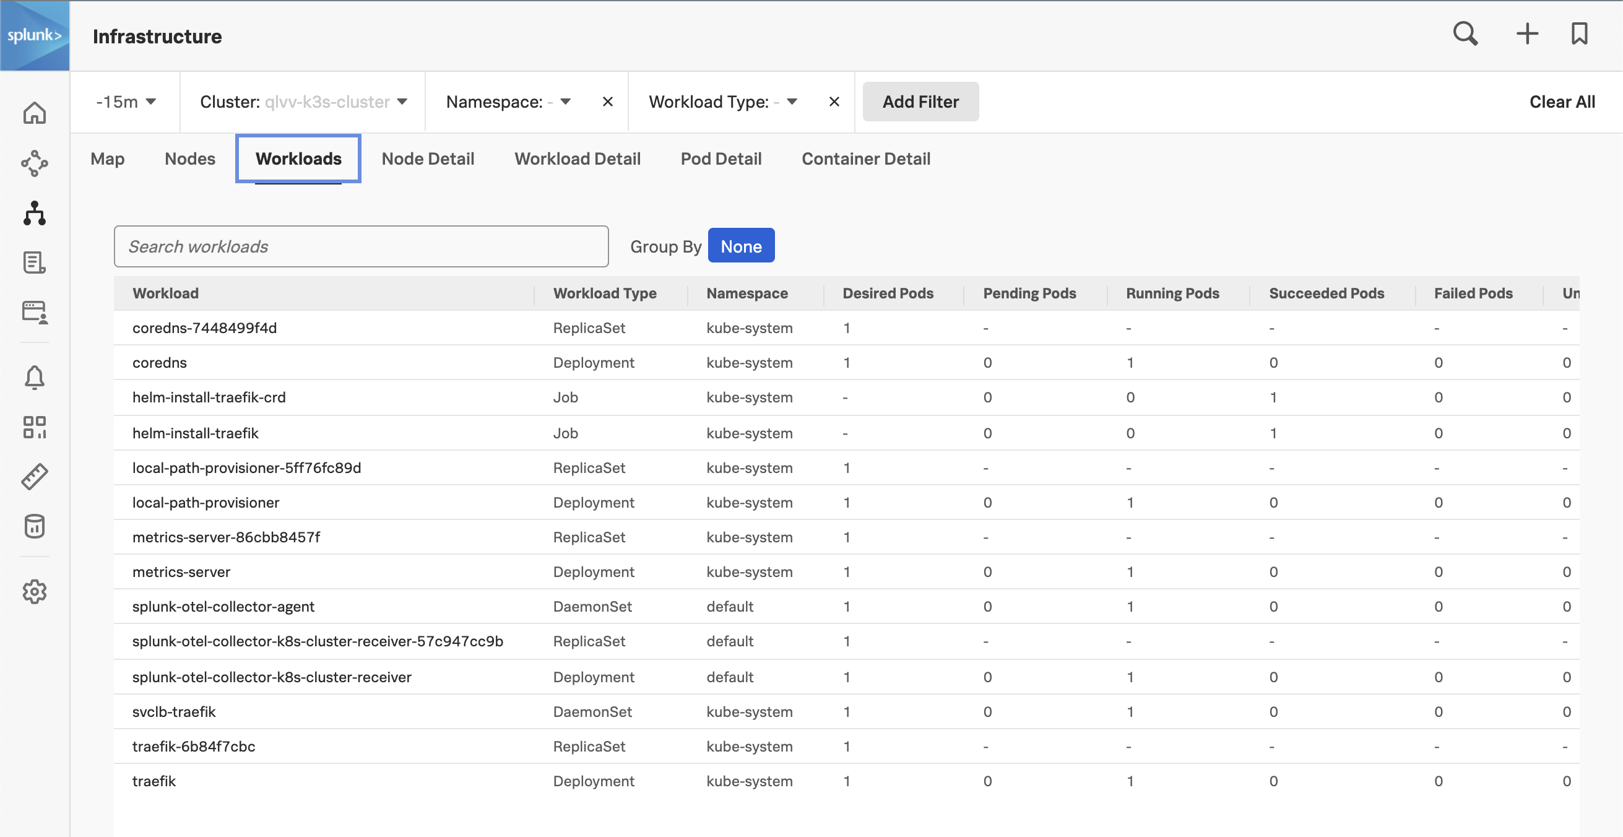Open the dashboards grid icon

pos(35,426)
